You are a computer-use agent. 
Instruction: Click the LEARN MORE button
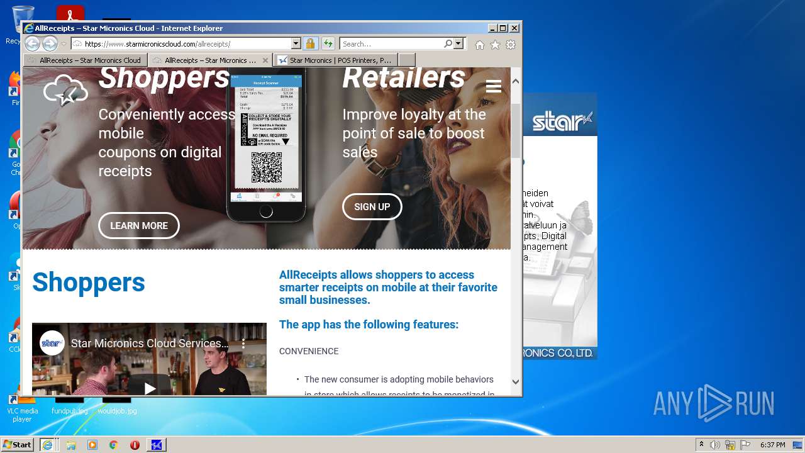coord(139,226)
